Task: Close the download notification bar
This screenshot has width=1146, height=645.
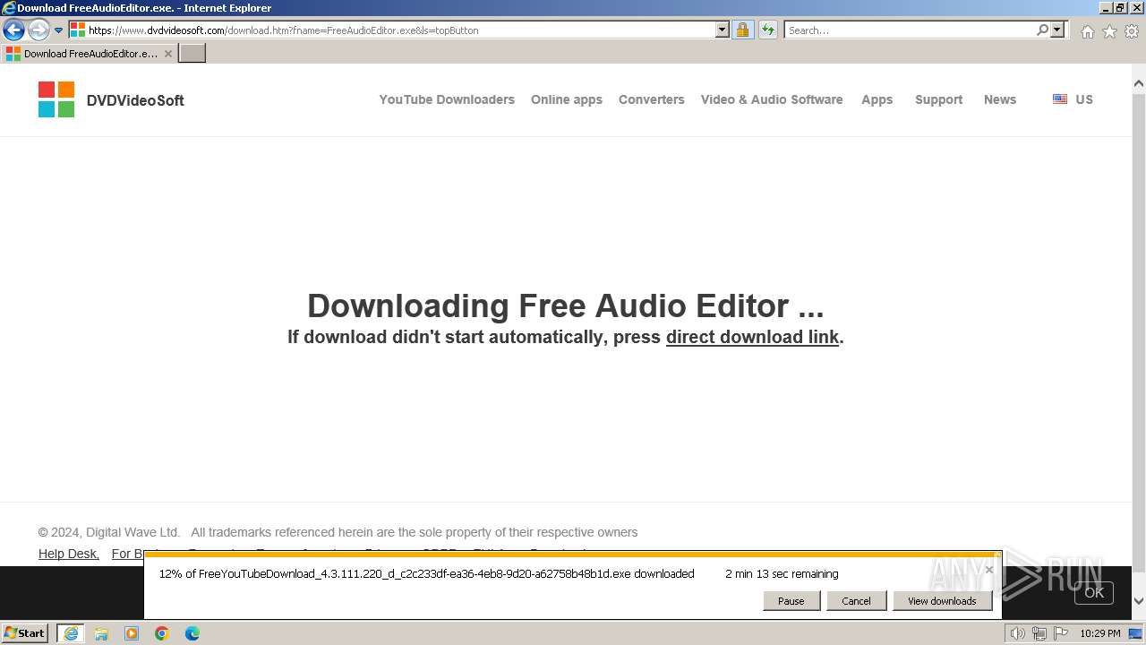Action: [x=989, y=570]
